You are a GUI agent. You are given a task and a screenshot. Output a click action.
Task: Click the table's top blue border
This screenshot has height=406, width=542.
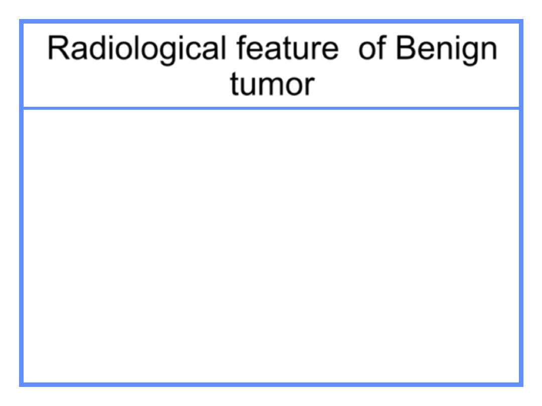(272, 22)
